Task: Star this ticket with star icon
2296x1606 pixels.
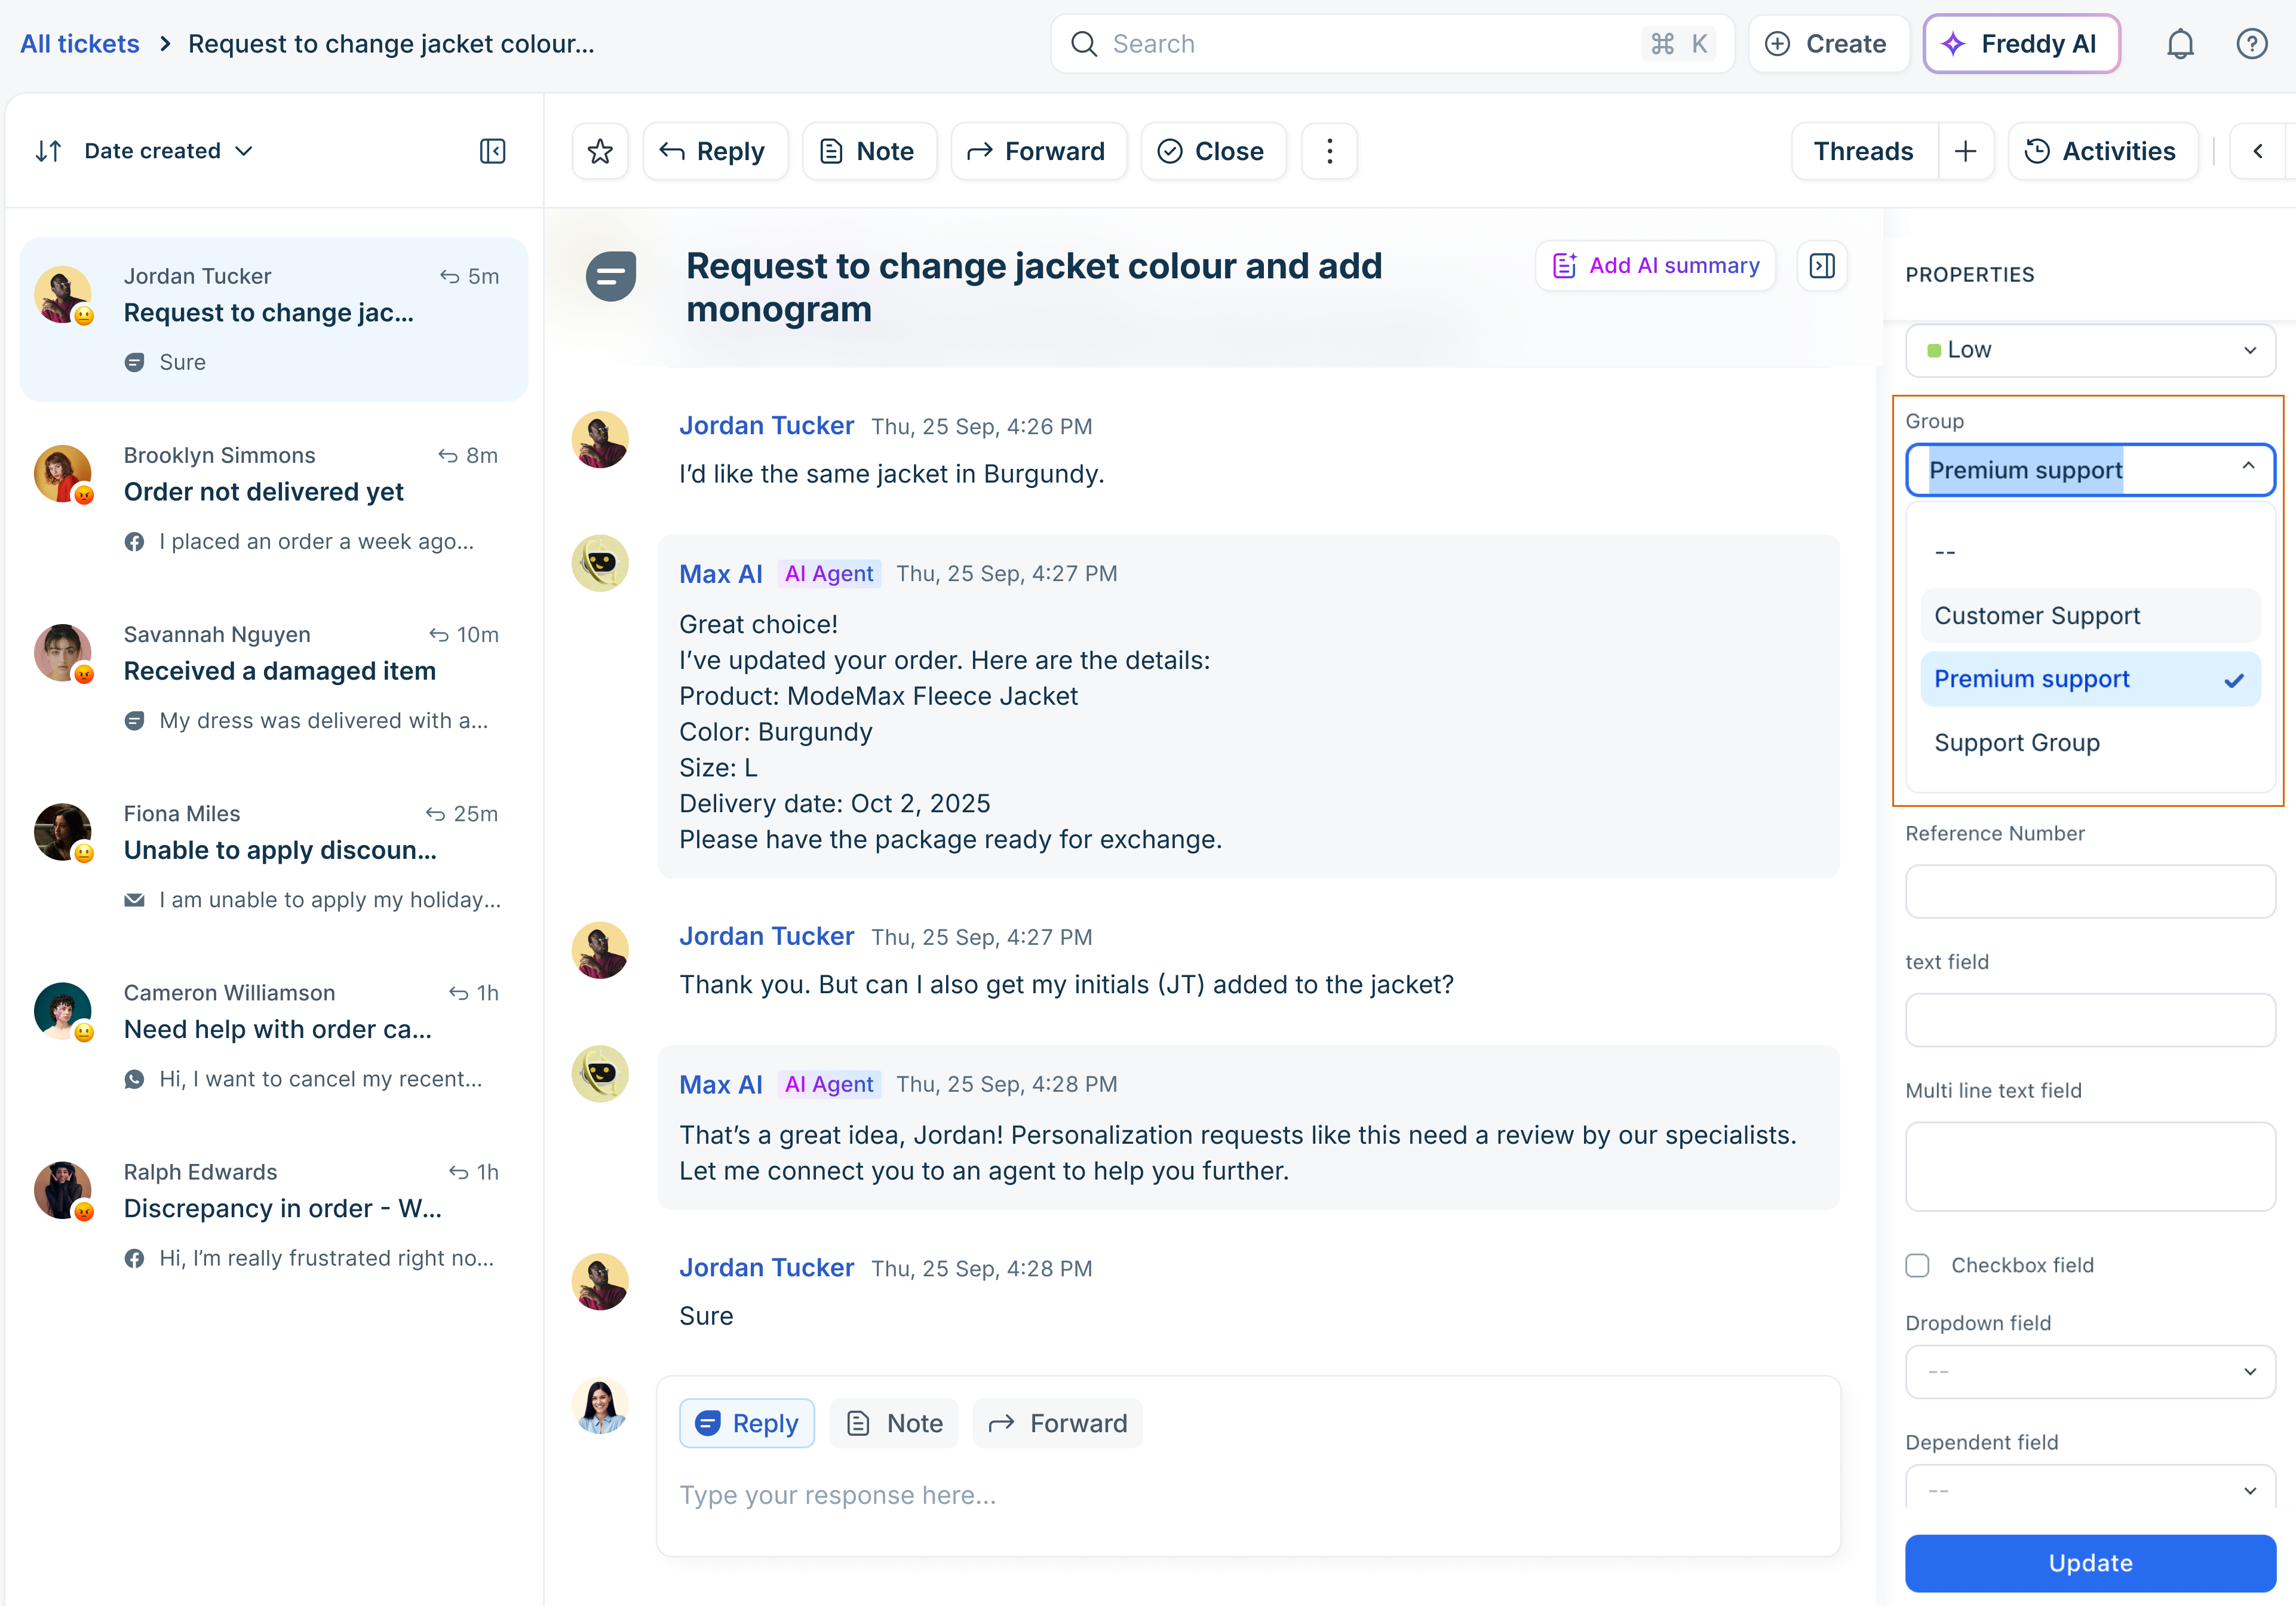Action: 600,151
